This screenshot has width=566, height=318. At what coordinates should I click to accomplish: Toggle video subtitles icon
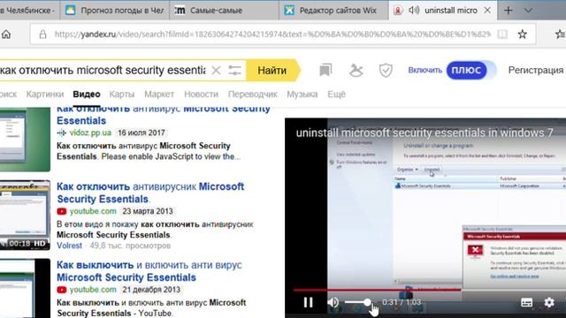point(526,302)
